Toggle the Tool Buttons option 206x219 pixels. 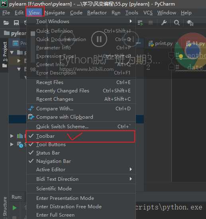click(x=80, y=145)
